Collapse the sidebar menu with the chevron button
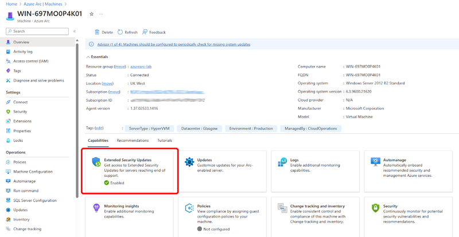The image size is (459, 237). point(75,32)
